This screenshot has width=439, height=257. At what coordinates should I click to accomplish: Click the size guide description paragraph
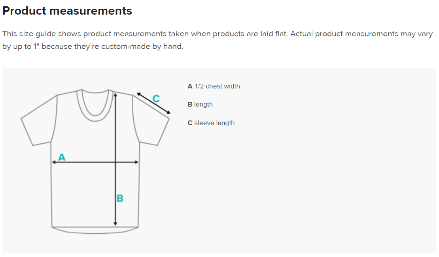tap(218, 40)
